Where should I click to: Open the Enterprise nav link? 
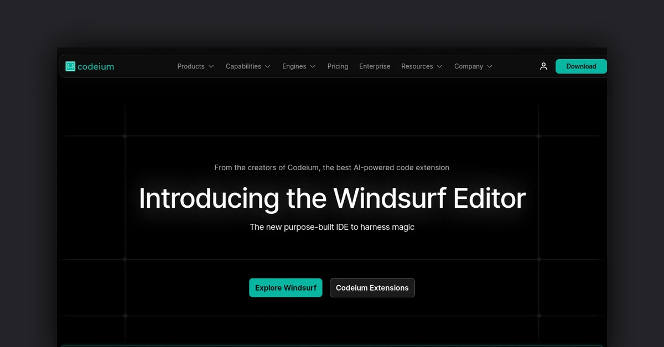tap(375, 66)
